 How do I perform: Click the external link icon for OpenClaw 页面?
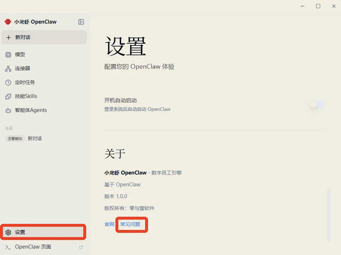pos(81,247)
